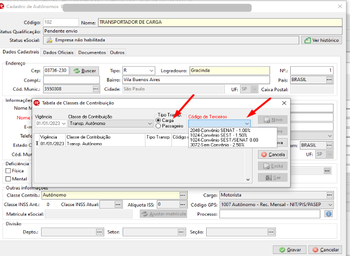Click the Compl. input field

(x=71, y=80)
